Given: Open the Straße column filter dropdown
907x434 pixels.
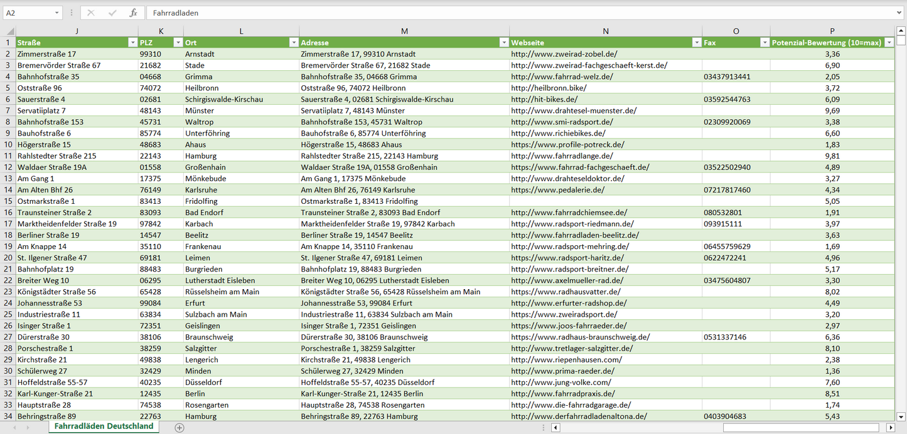Looking at the screenshot, I should [x=132, y=43].
